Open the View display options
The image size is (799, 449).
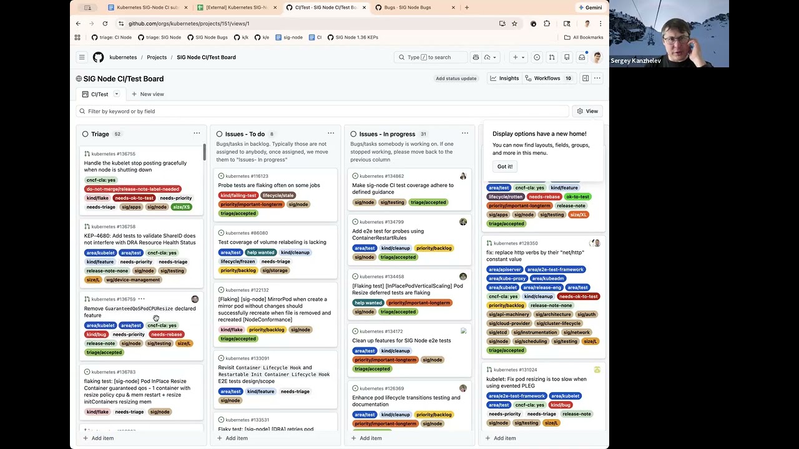click(x=587, y=111)
